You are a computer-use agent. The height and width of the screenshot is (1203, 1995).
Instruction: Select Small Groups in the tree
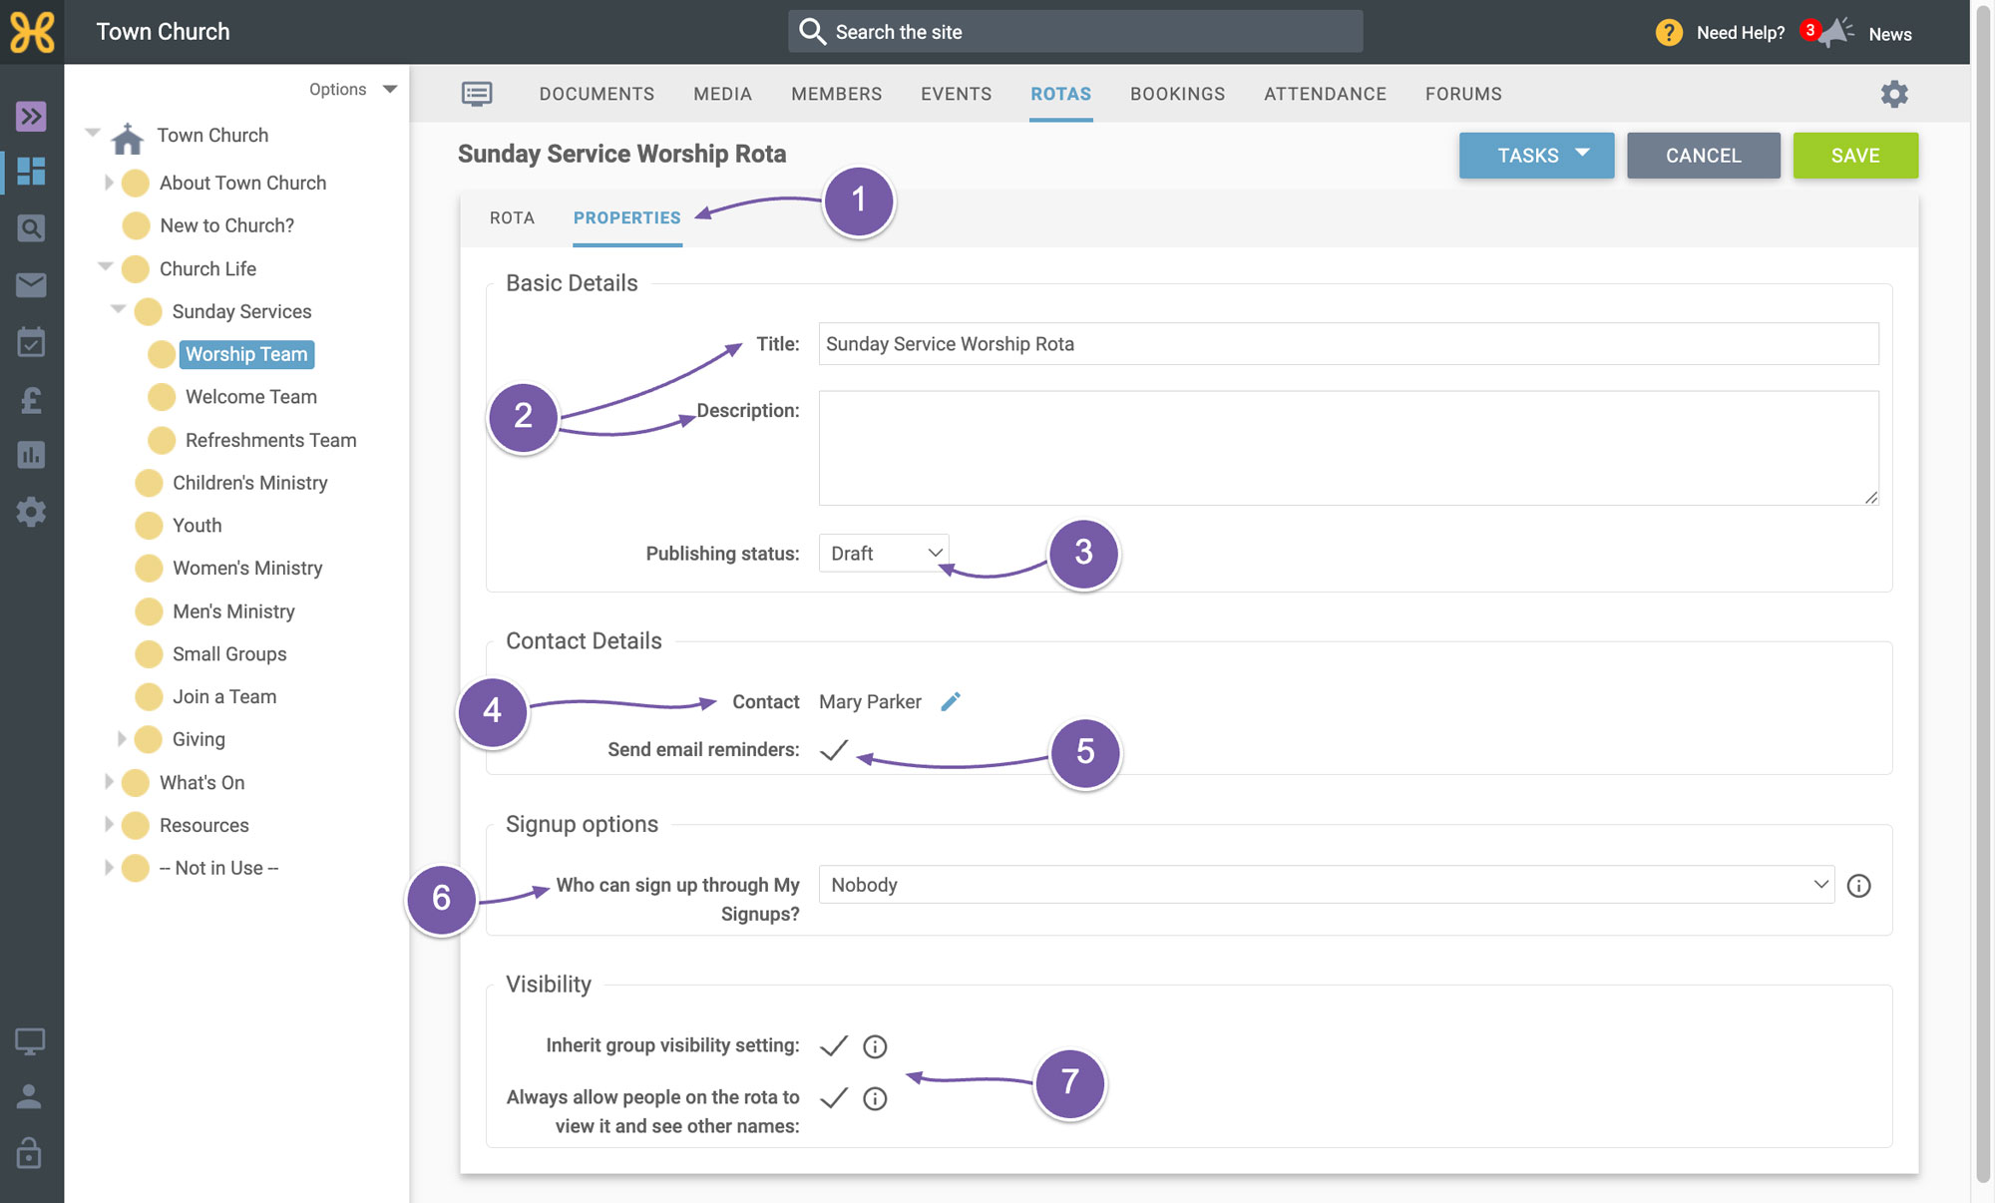pyautogui.click(x=229, y=654)
